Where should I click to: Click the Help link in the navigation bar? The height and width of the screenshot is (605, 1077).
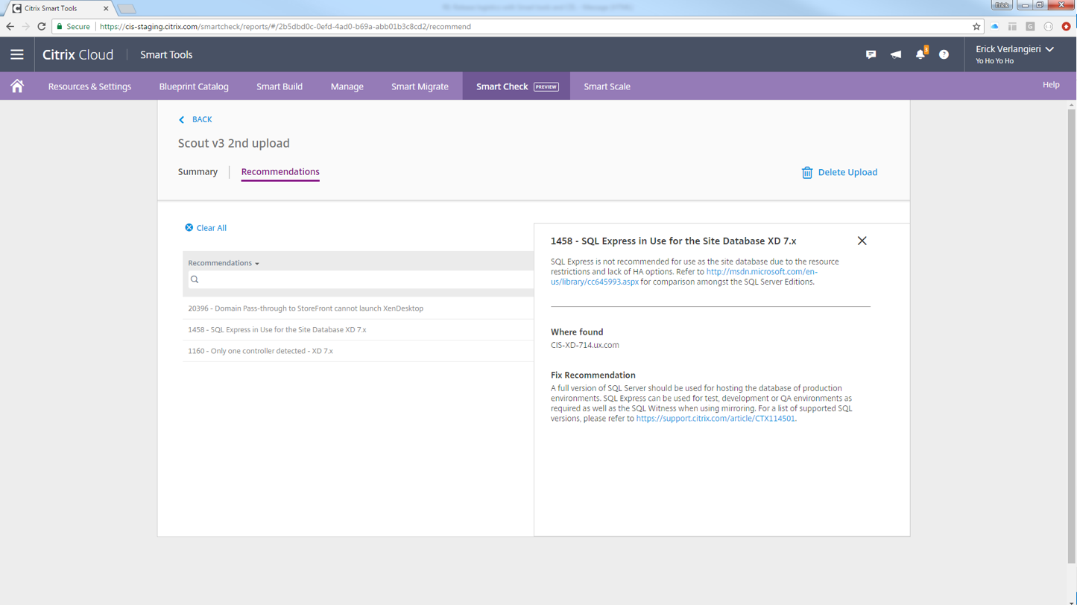1051,85
